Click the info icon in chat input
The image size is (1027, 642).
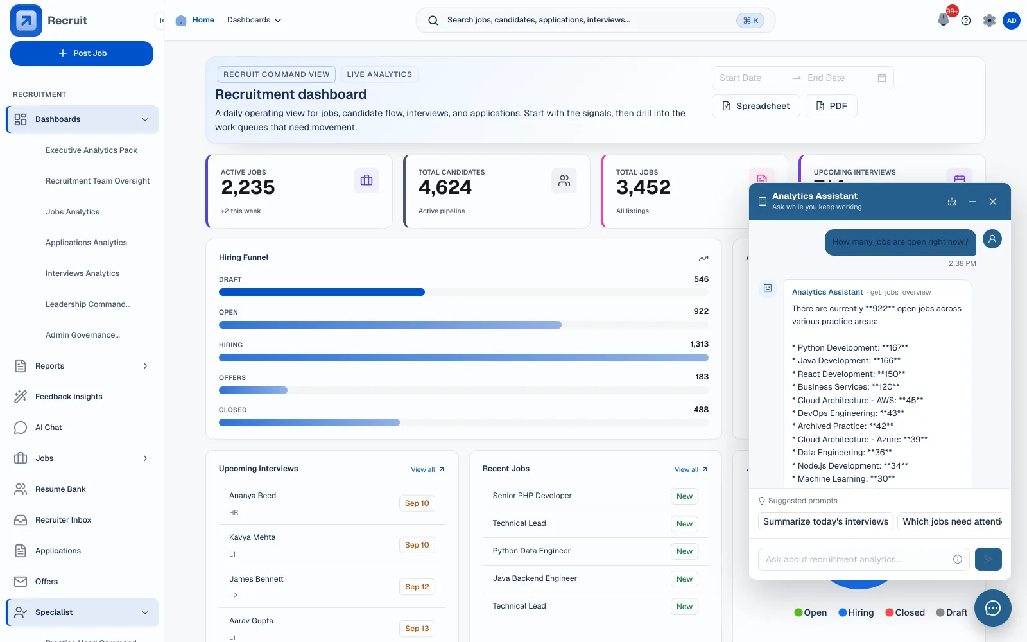point(958,559)
